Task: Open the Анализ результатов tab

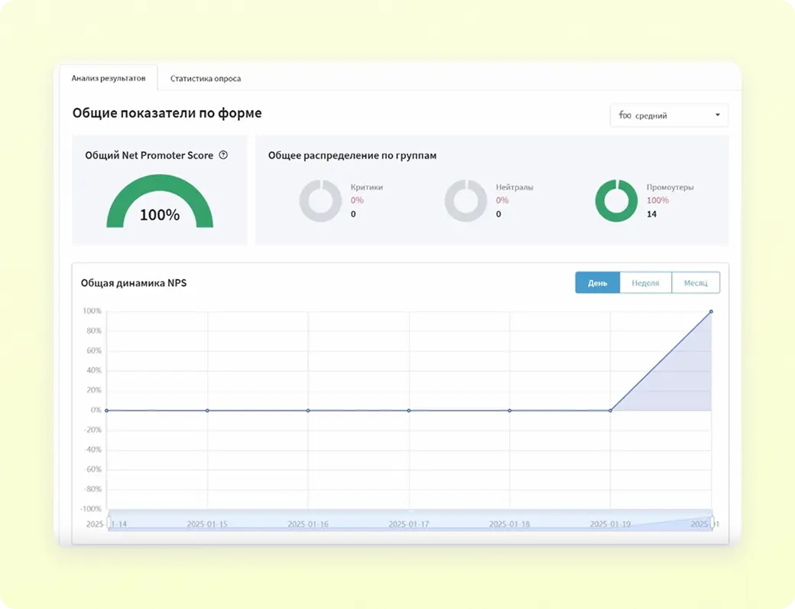Action: tap(109, 78)
